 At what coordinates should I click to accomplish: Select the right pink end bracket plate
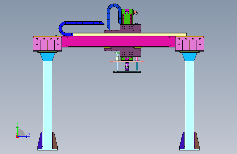(x=189, y=44)
